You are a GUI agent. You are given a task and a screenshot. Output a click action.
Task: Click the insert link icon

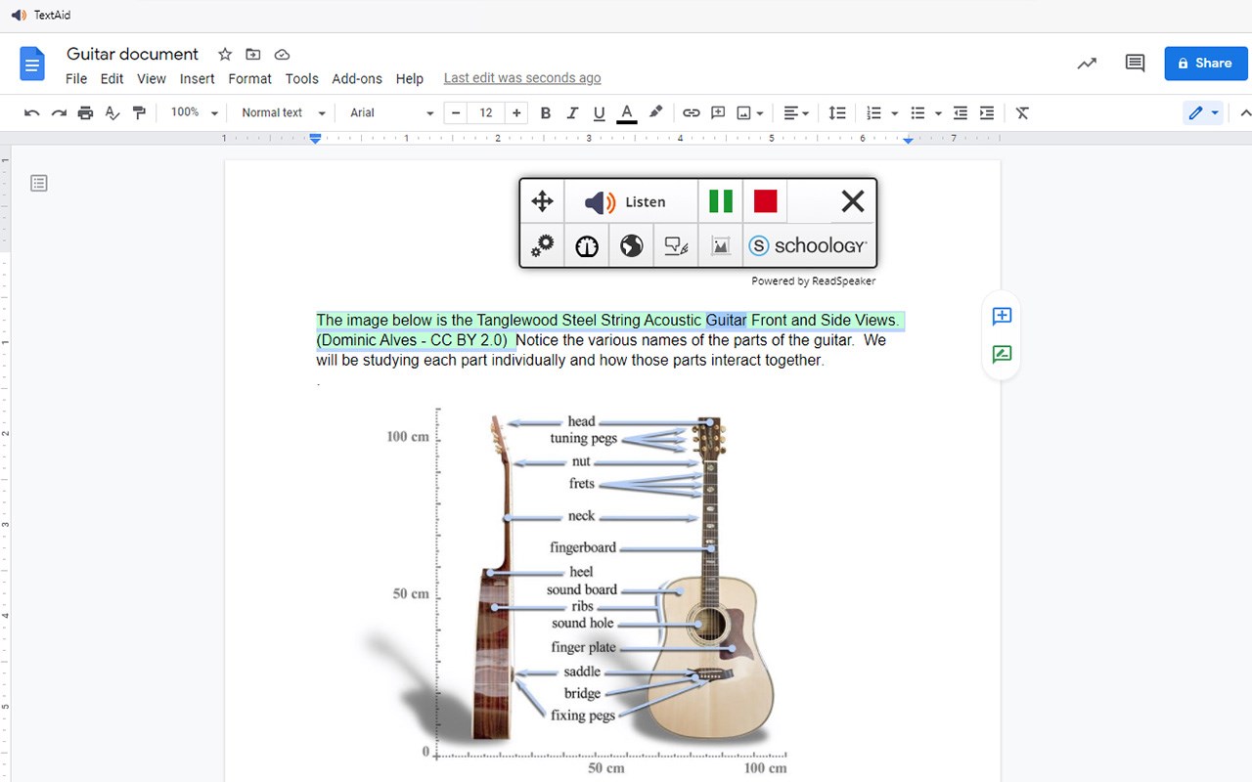tap(691, 113)
